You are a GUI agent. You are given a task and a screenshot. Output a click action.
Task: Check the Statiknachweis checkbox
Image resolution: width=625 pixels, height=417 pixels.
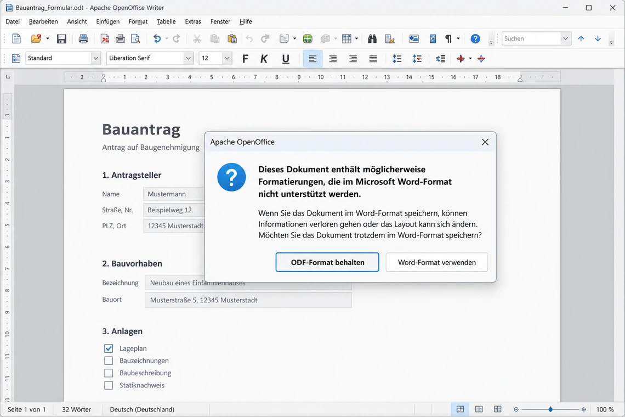tap(109, 386)
